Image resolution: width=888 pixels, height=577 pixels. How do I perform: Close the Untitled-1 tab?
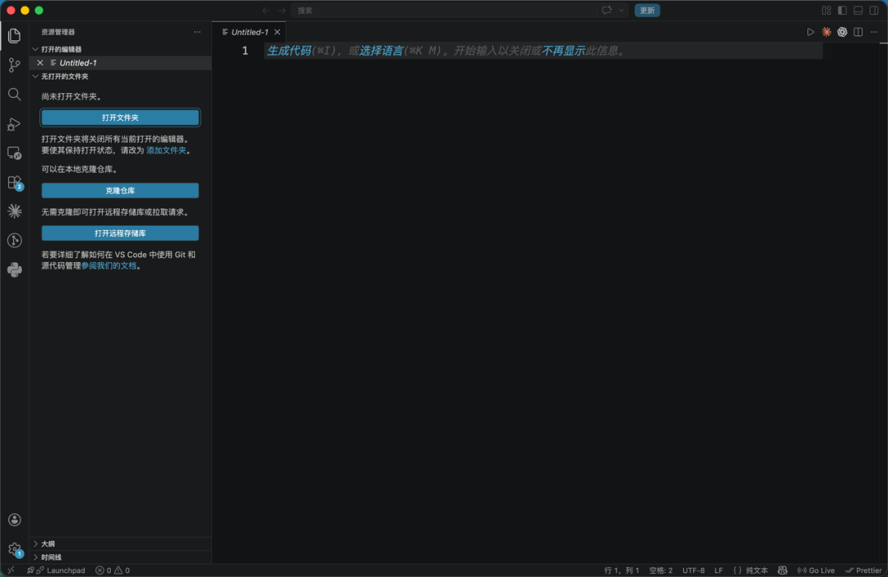[277, 32]
